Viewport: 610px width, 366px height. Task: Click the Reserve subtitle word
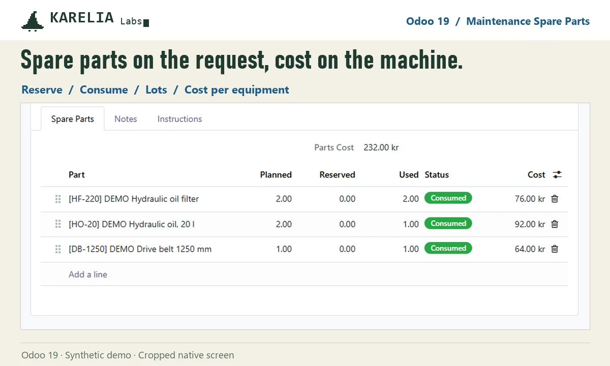pyautogui.click(x=42, y=90)
